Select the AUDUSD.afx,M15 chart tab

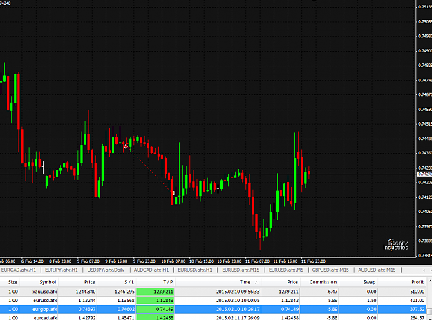coord(377,270)
